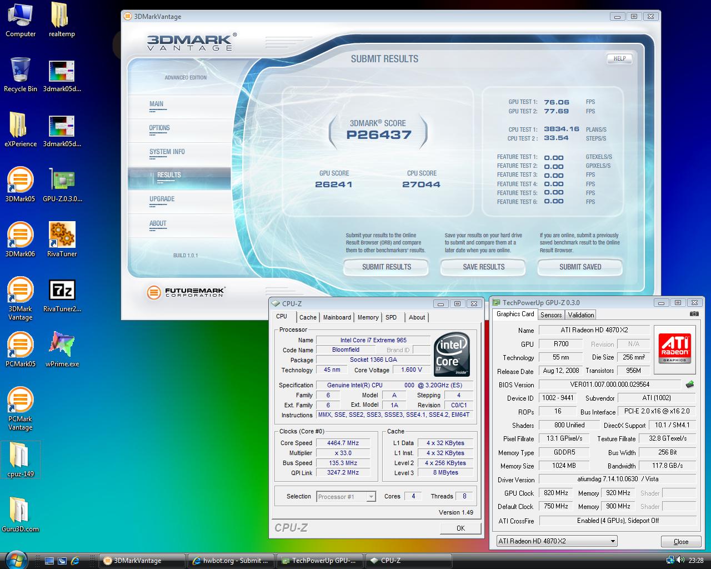Screen dimensions: 711x569
Task: Switch to TechPowerUp GPU-Z taskbar button
Action: (320, 561)
